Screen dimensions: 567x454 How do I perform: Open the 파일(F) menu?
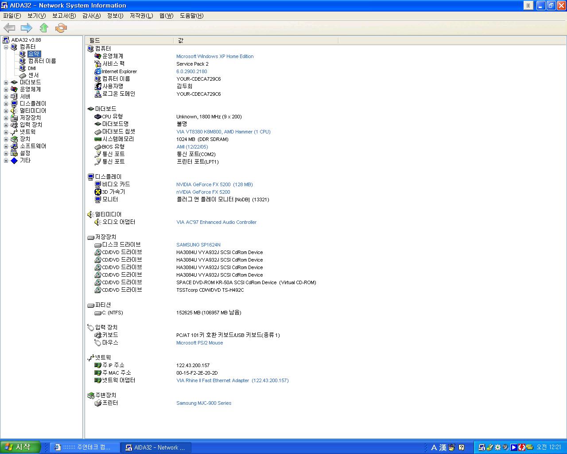(x=12, y=16)
